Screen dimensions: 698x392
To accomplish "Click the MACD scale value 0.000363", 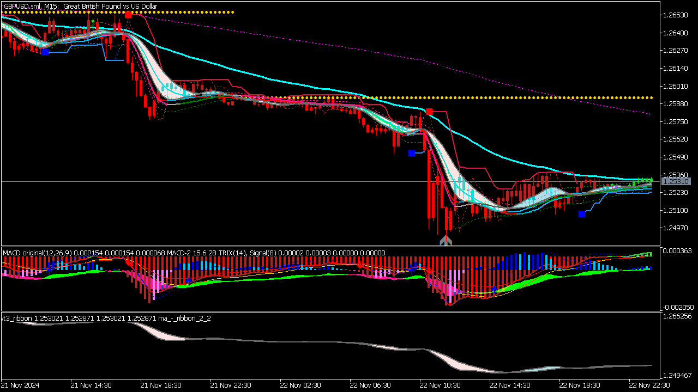I will tap(677, 251).
